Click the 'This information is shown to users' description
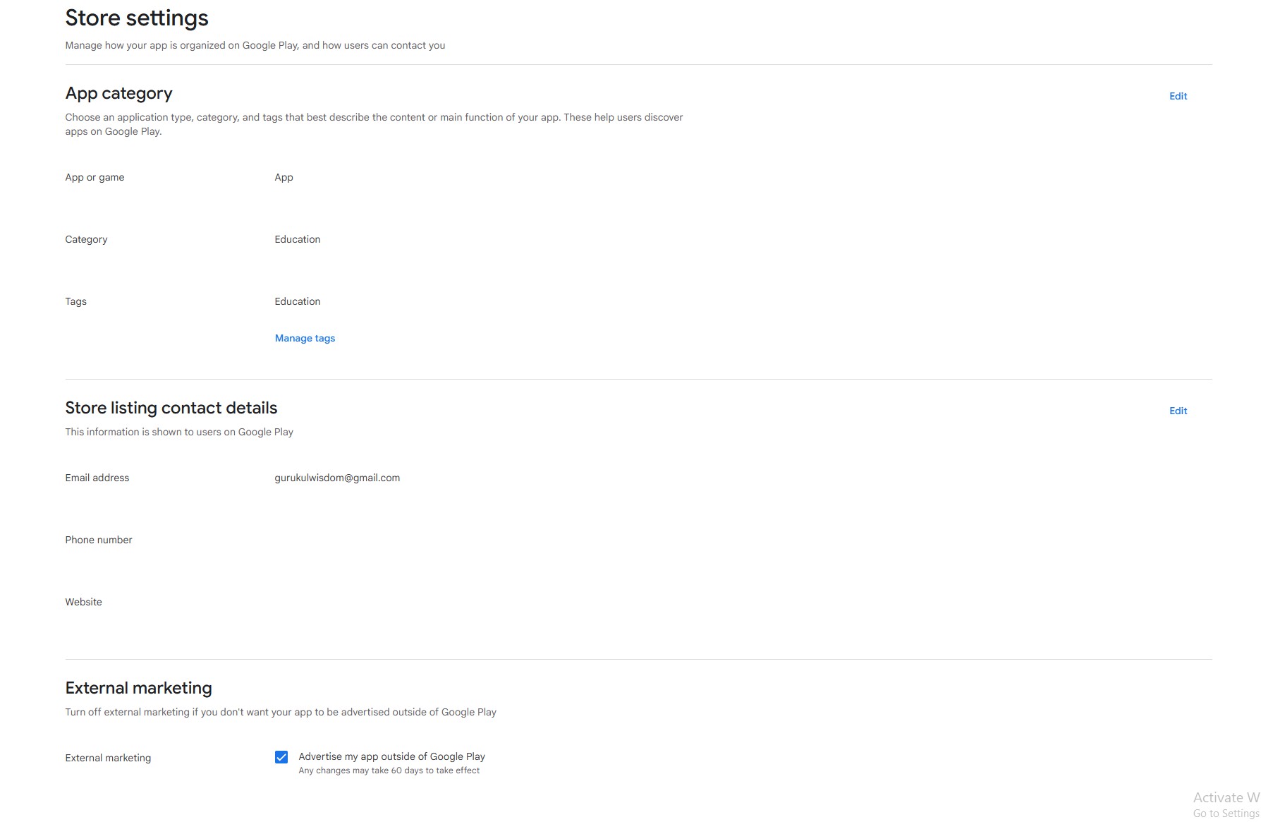Image resolution: width=1261 pixels, height=822 pixels. (179, 432)
